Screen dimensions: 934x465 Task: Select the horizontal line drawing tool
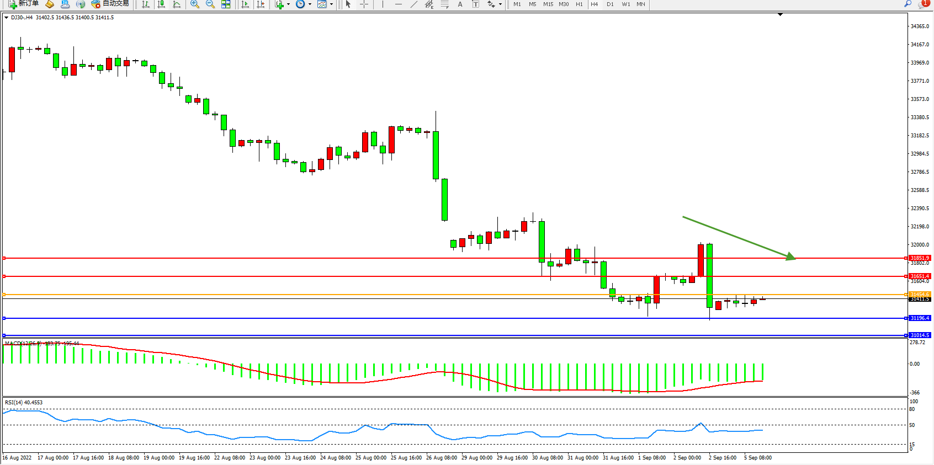[398, 4]
